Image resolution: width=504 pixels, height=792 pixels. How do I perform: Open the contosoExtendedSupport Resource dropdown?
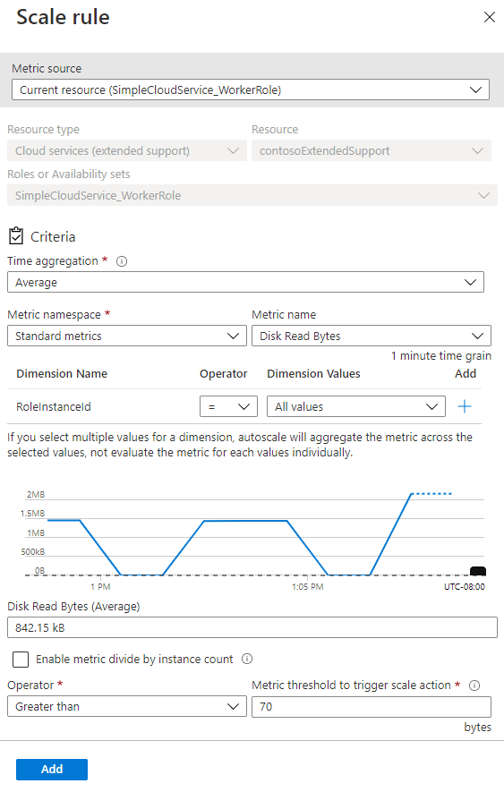(x=372, y=150)
